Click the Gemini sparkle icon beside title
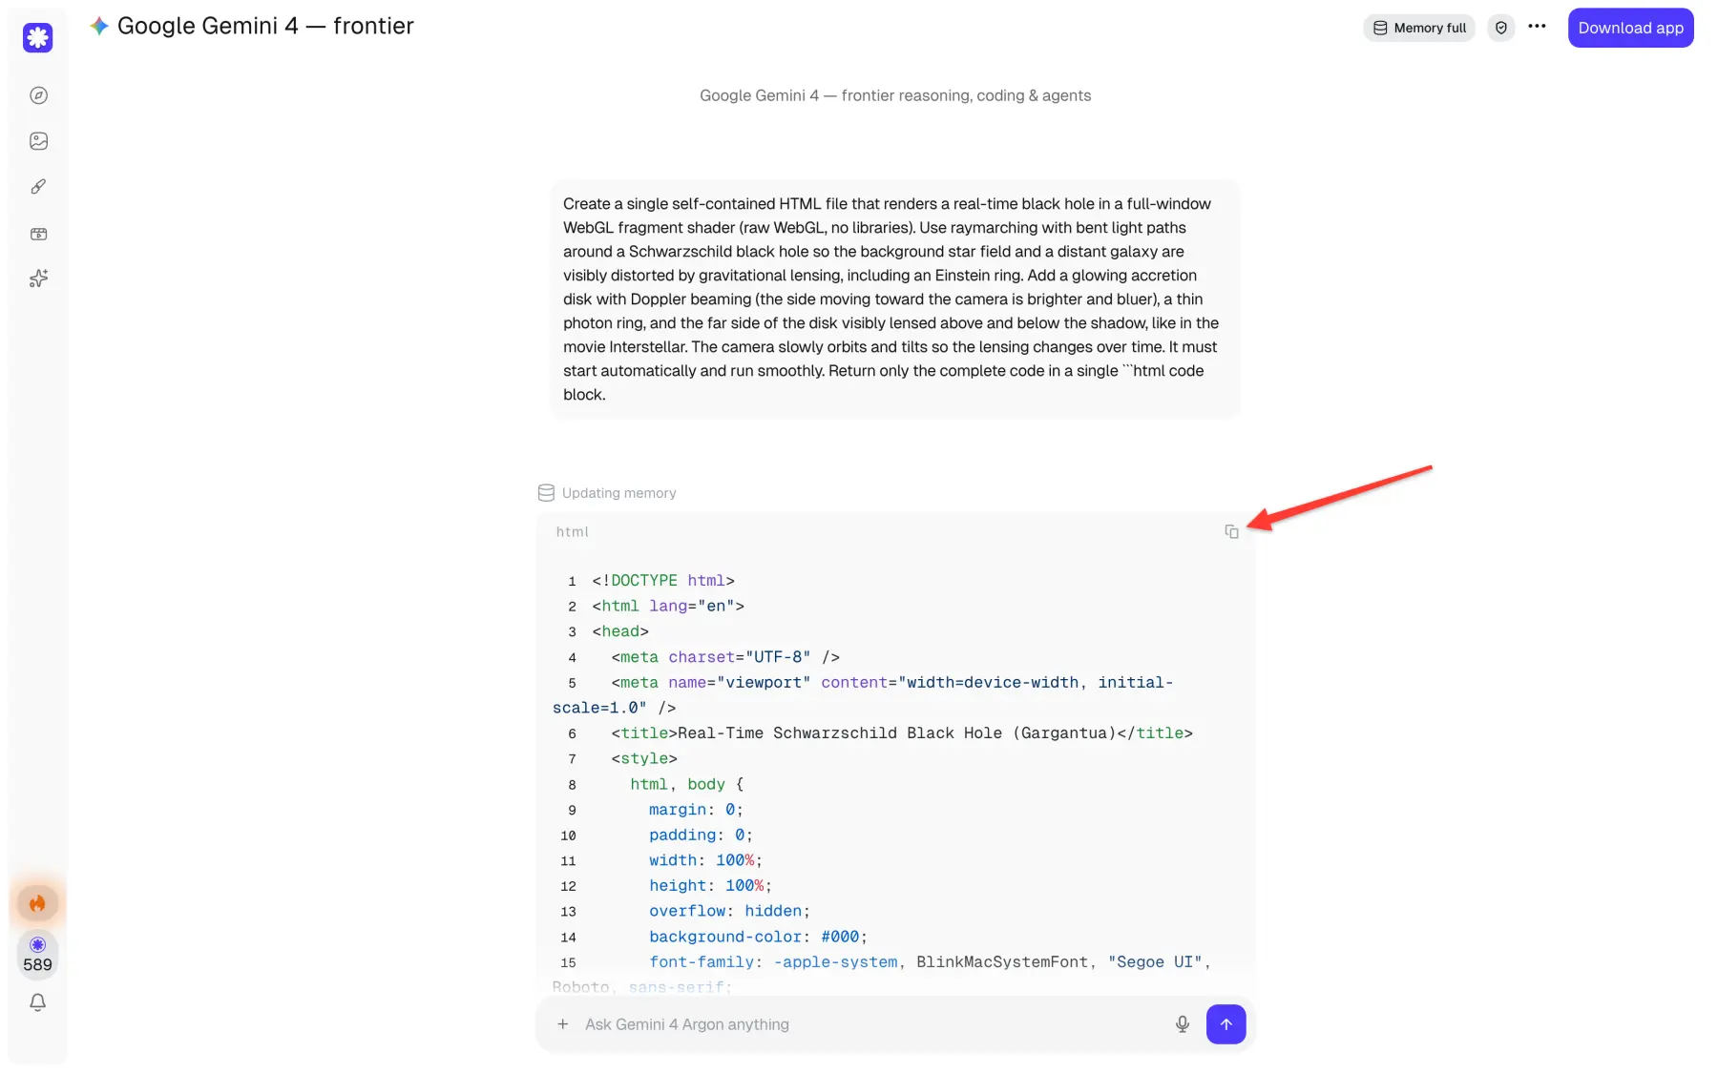The width and height of the screenshot is (1718, 1073). (x=99, y=26)
